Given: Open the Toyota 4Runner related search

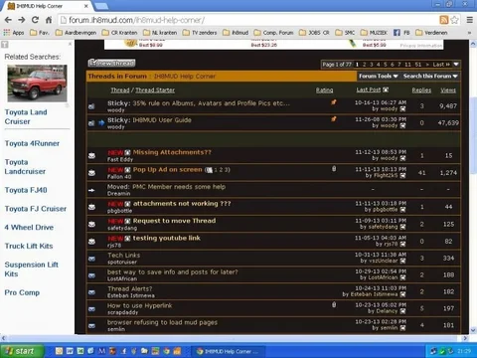Looking at the screenshot, I should 32,143.
